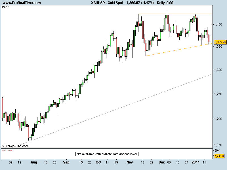Click the yellow 1,359.97 current price tag

pos(220,42)
